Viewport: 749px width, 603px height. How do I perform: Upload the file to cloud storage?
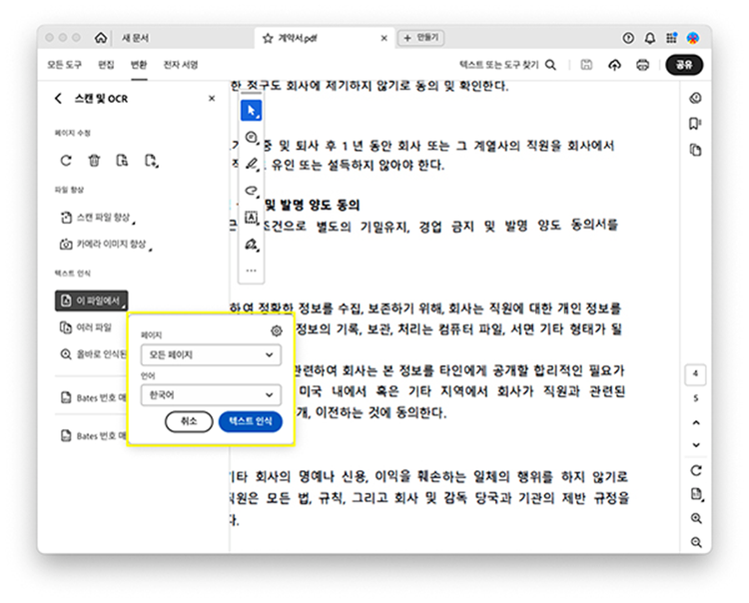(x=615, y=65)
